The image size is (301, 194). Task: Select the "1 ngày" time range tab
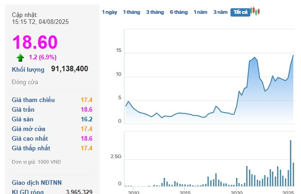[109, 12]
